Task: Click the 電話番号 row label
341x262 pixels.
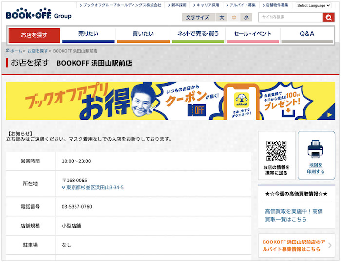Action: click(30, 207)
